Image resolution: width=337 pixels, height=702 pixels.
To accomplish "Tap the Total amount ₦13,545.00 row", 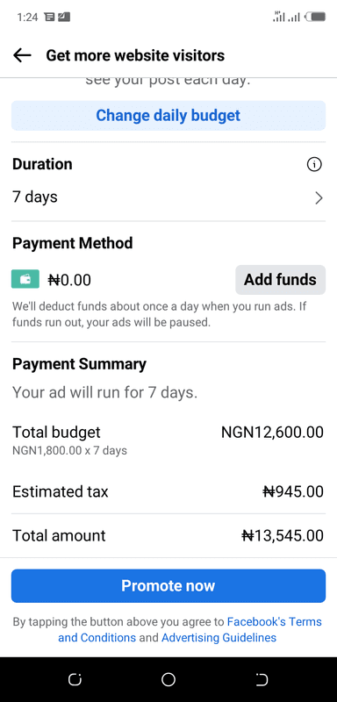I will click(x=168, y=535).
